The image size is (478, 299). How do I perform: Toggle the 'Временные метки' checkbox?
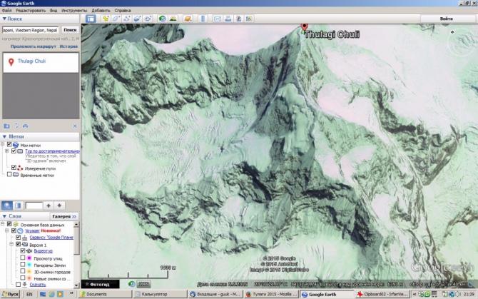(x=9, y=174)
